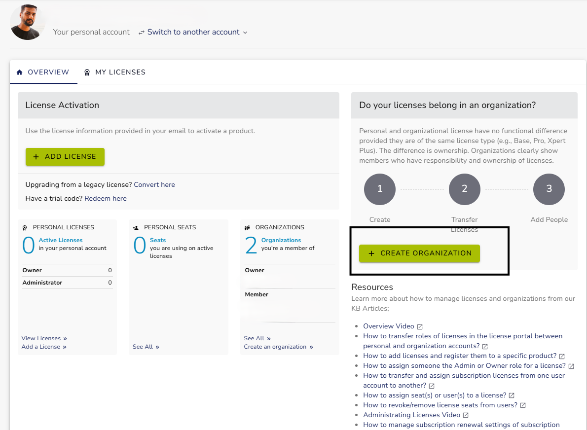Open How to manage subscription renewal settings article
Viewport: 587px width, 430px height.
pos(461,425)
